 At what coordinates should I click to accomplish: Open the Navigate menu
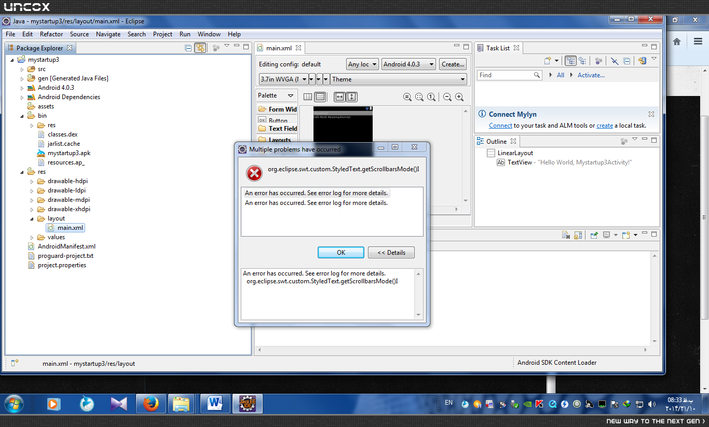(108, 34)
